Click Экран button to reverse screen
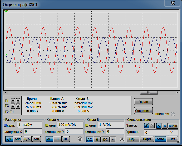The image size is (182, 146). click(x=143, y=102)
